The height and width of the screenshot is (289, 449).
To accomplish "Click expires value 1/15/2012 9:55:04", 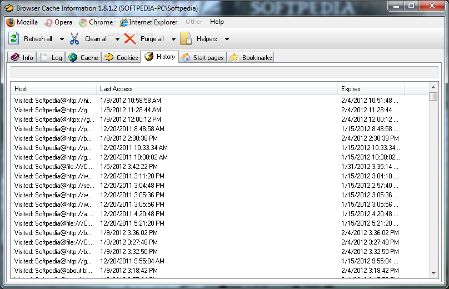I will coord(370,261).
